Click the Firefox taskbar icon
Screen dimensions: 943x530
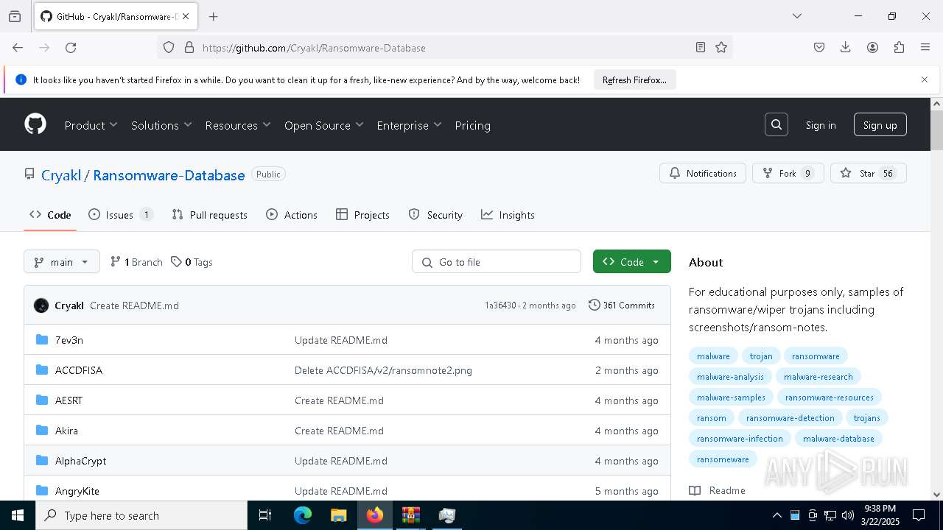[375, 515]
